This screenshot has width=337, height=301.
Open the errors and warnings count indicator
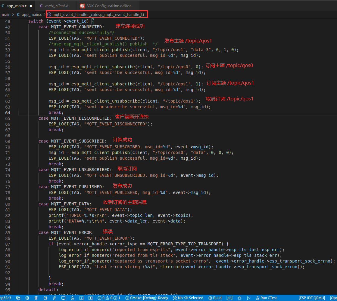[109, 298]
